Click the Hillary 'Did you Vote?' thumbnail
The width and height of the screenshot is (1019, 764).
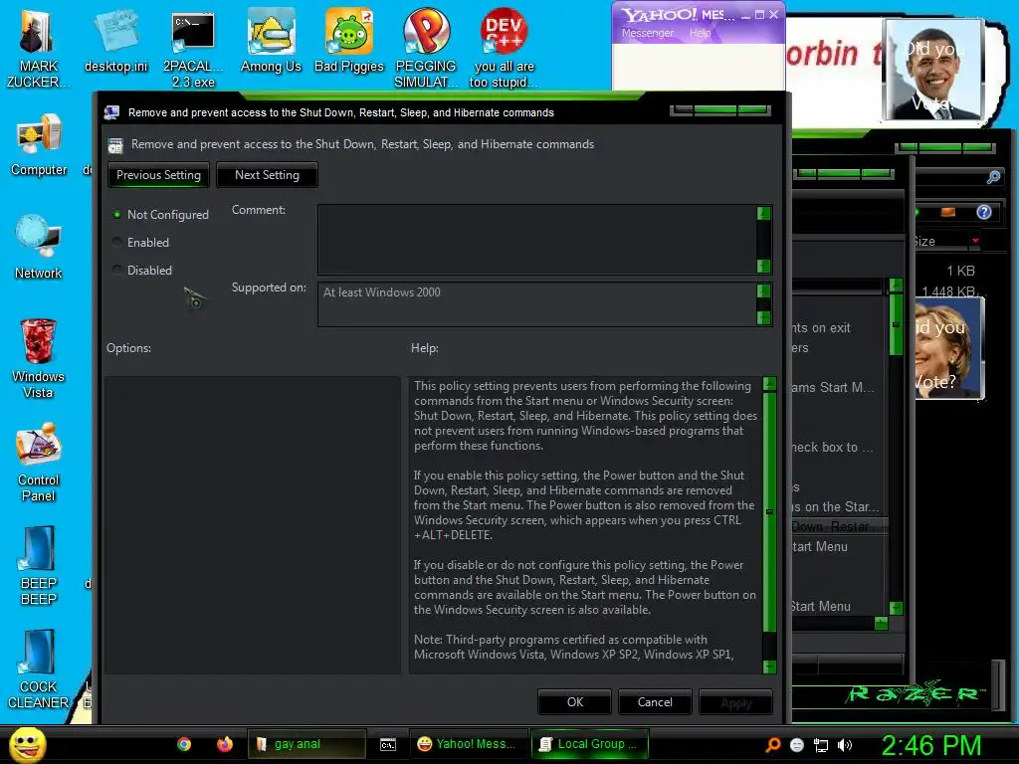[x=948, y=347]
